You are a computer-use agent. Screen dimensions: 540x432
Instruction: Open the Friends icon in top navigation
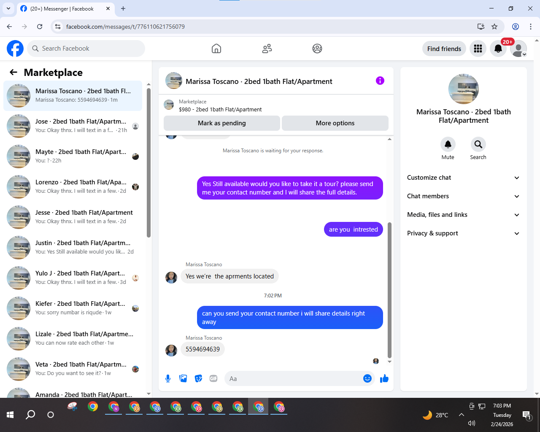[x=267, y=49]
